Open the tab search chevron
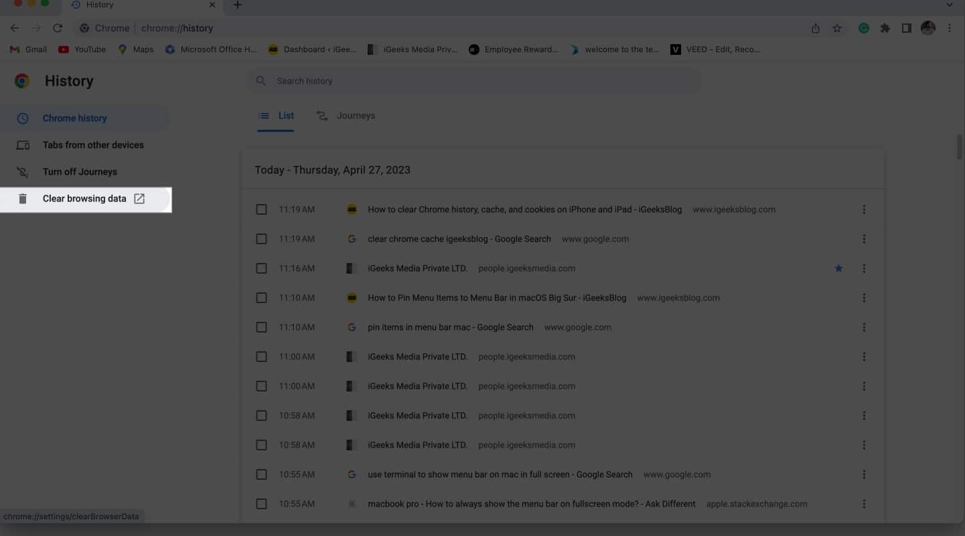Screen dimensions: 965x536 pyautogui.click(x=950, y=5)
